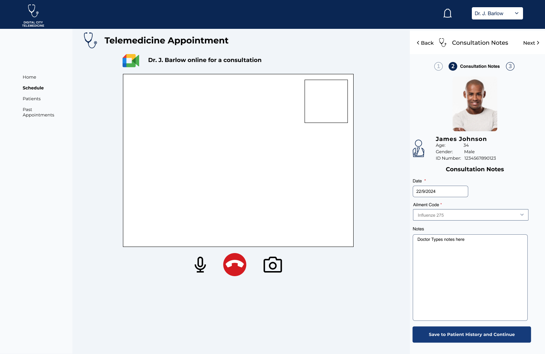Viewport: 545px width, 354px height.
Task: Toggle the camera icon below video
Action: pyautogui.click(x=272, y=265)
